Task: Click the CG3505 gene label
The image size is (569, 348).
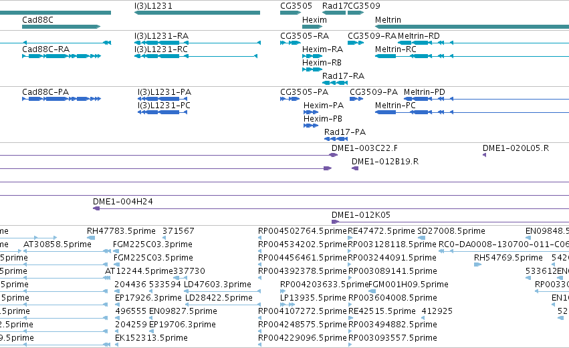Action: pyautogui.click(x=296, y=6)
